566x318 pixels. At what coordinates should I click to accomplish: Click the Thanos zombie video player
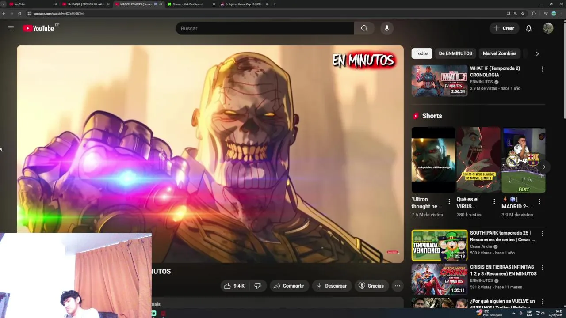coord(210,154)
